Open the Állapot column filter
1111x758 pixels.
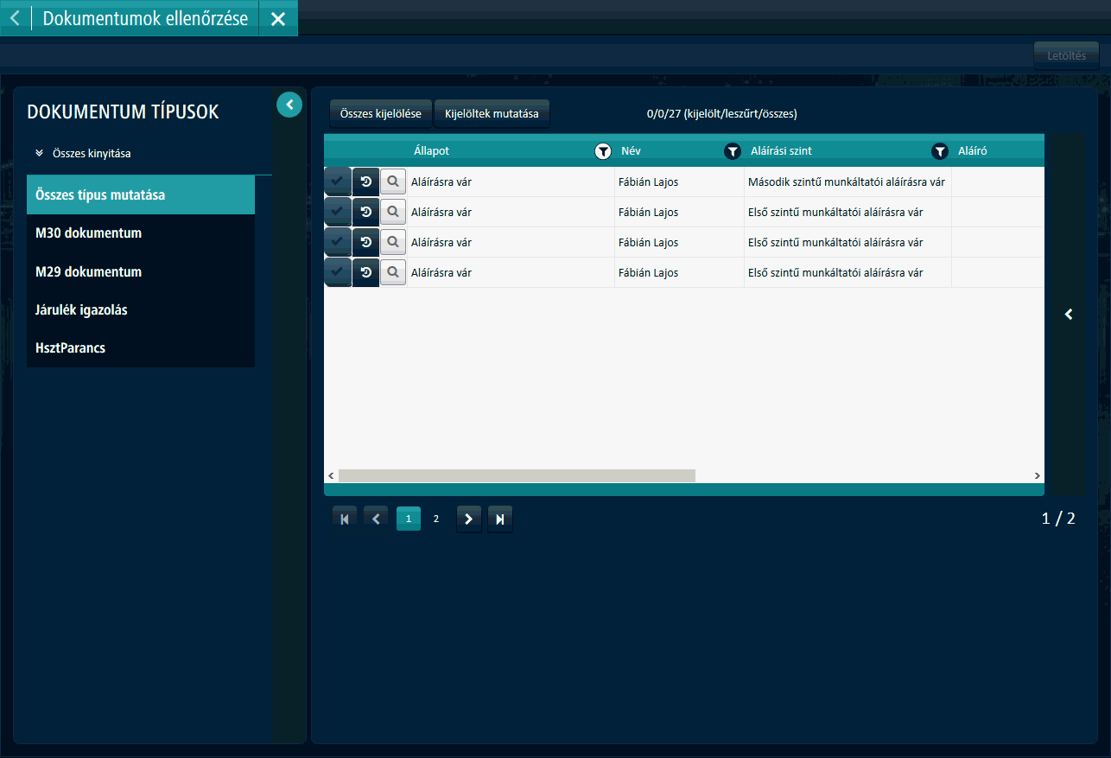[603, 151]
